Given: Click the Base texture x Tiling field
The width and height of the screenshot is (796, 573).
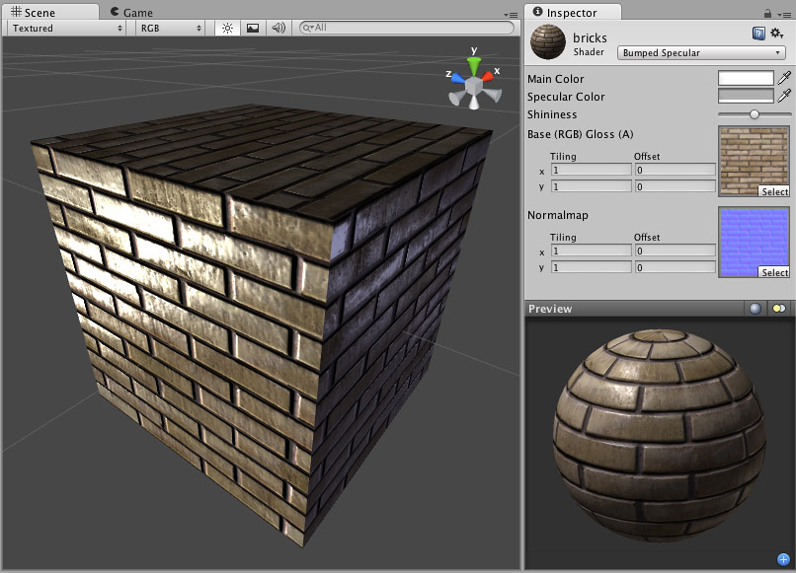Looking at the screenshot, I should pyautogui.click(x=591, y=170).
